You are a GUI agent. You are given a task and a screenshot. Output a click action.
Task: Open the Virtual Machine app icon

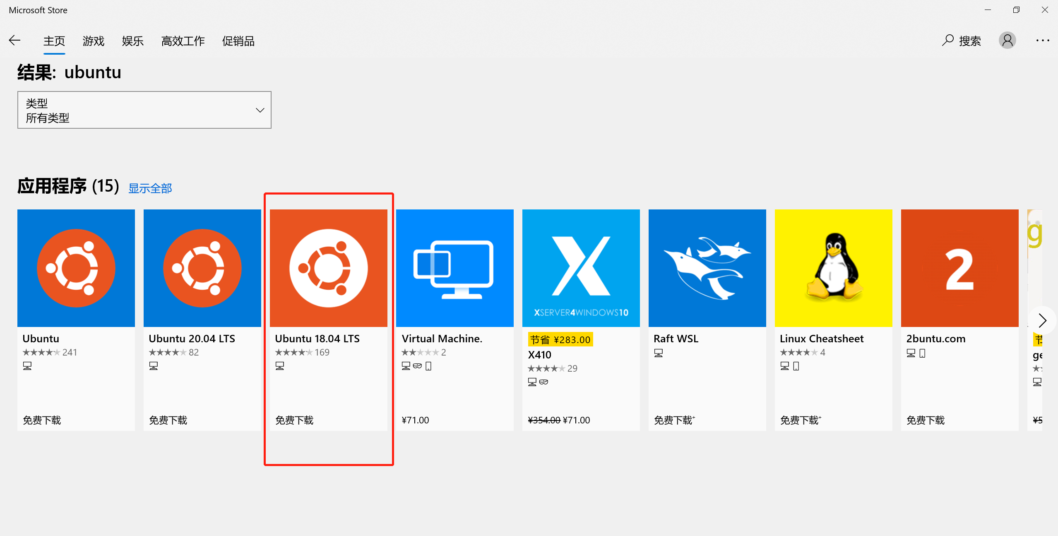pyautogui.click(x=454, y=268)
